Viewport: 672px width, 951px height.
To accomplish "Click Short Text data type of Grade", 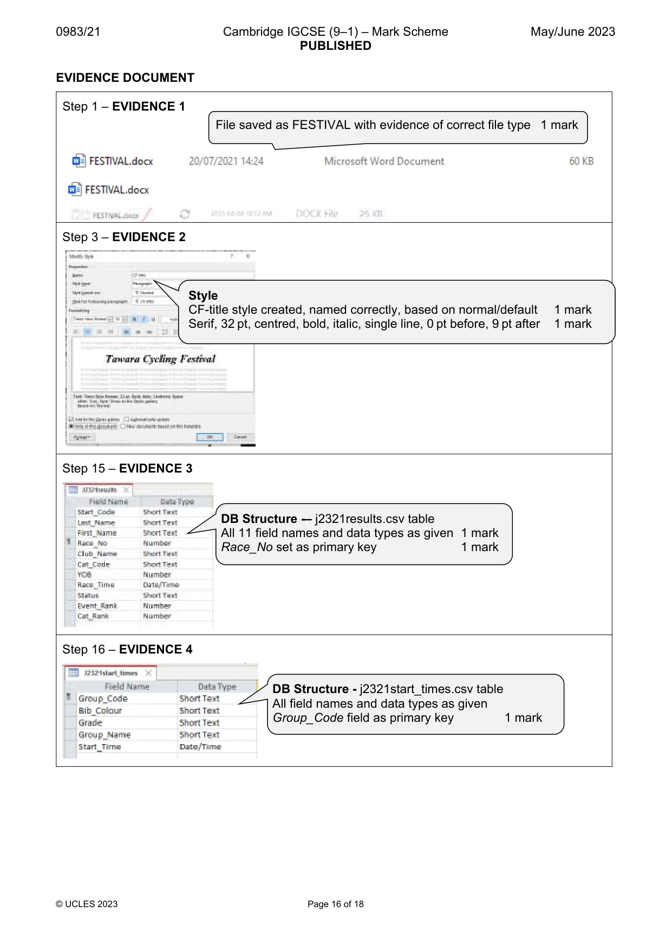I will point(199,722).
